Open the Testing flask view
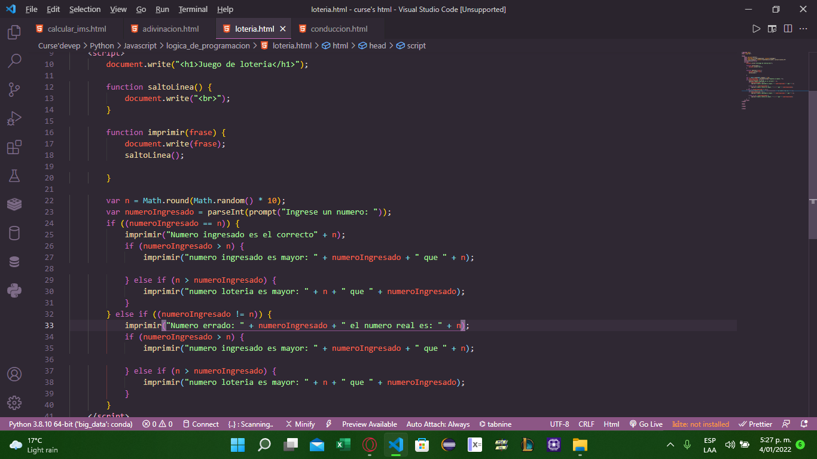 [x=14, y=176]
